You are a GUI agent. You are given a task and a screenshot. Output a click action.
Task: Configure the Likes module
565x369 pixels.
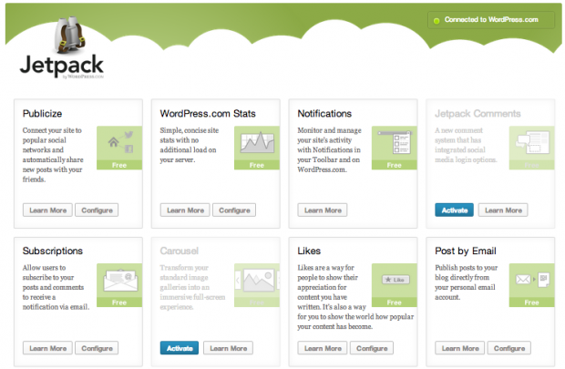point(372,348)
